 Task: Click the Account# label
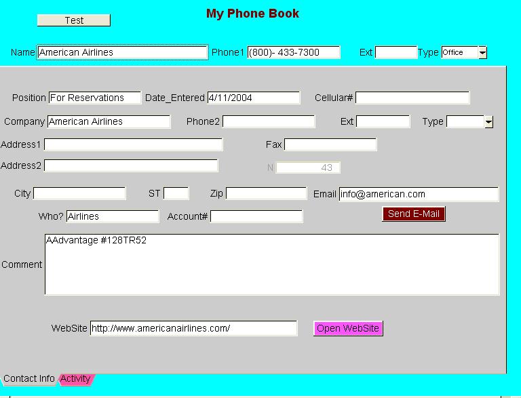click(x=187, y=216)
